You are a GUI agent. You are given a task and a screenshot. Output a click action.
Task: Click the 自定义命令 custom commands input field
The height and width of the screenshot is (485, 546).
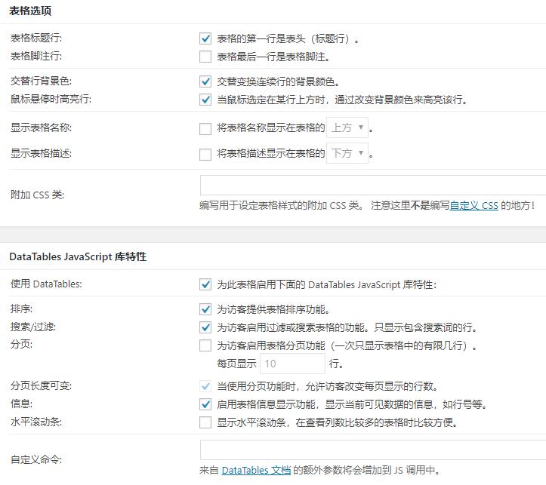point(373,450)
